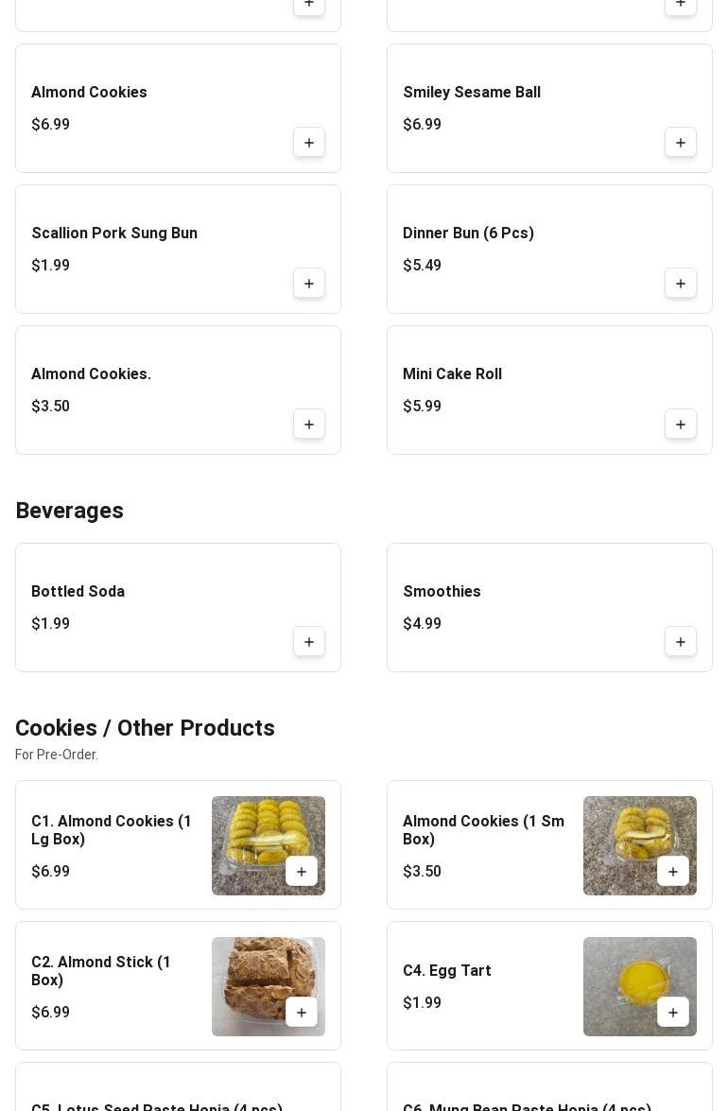Open the Mini Cake Roll item
Viewport: 728px width, 1111px height.
[x=452, y=374]
